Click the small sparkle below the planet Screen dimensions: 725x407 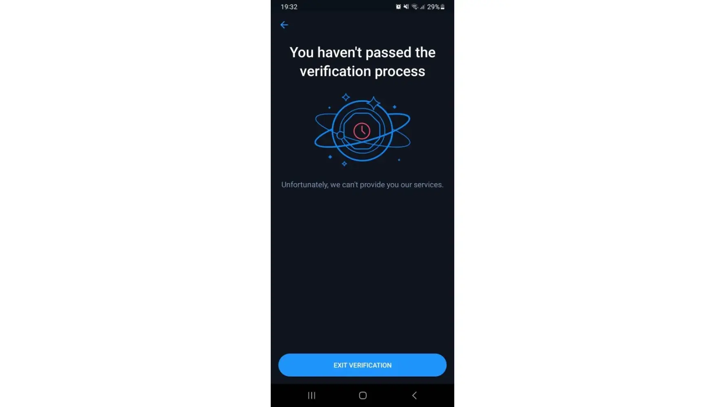point(344,164)
